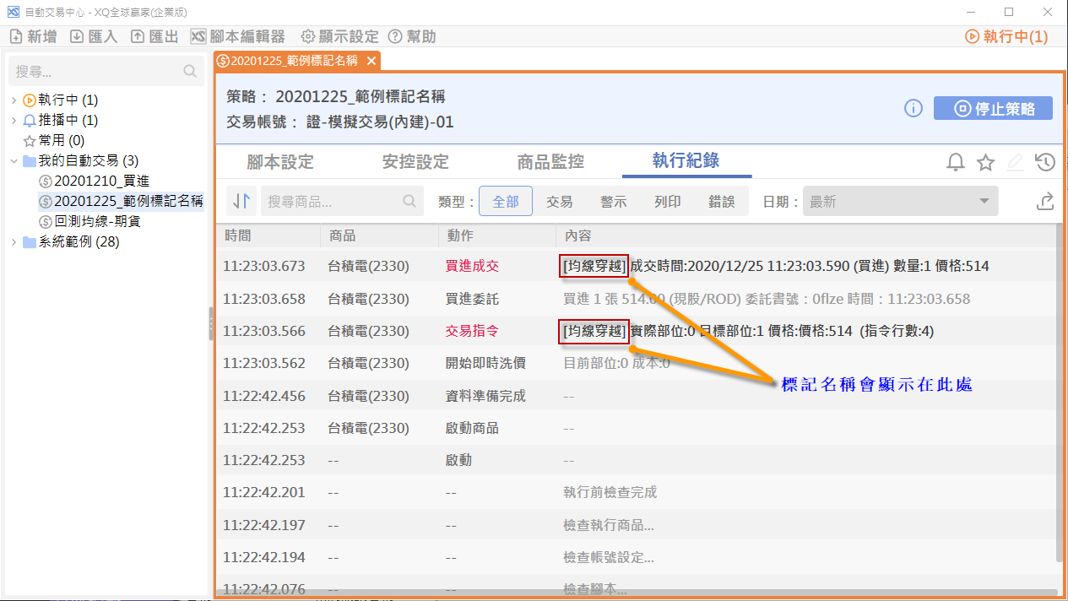Viewport: 1068px width, 601px height.
Task: Close the 20201225_範例標記名稱 tab
Action: [x=371, y=61]
